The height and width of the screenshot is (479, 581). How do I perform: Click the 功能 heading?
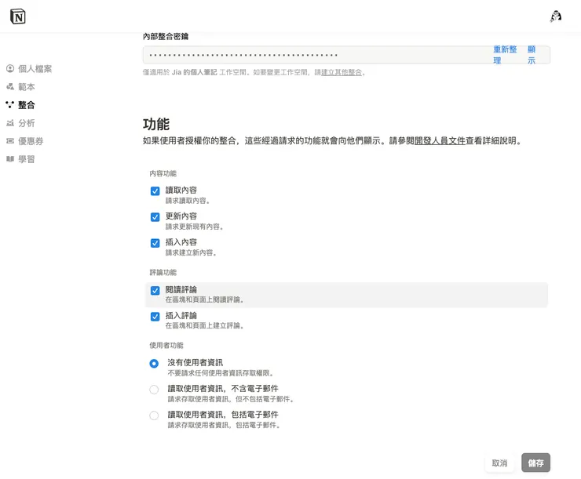click(x=156, y=125)
